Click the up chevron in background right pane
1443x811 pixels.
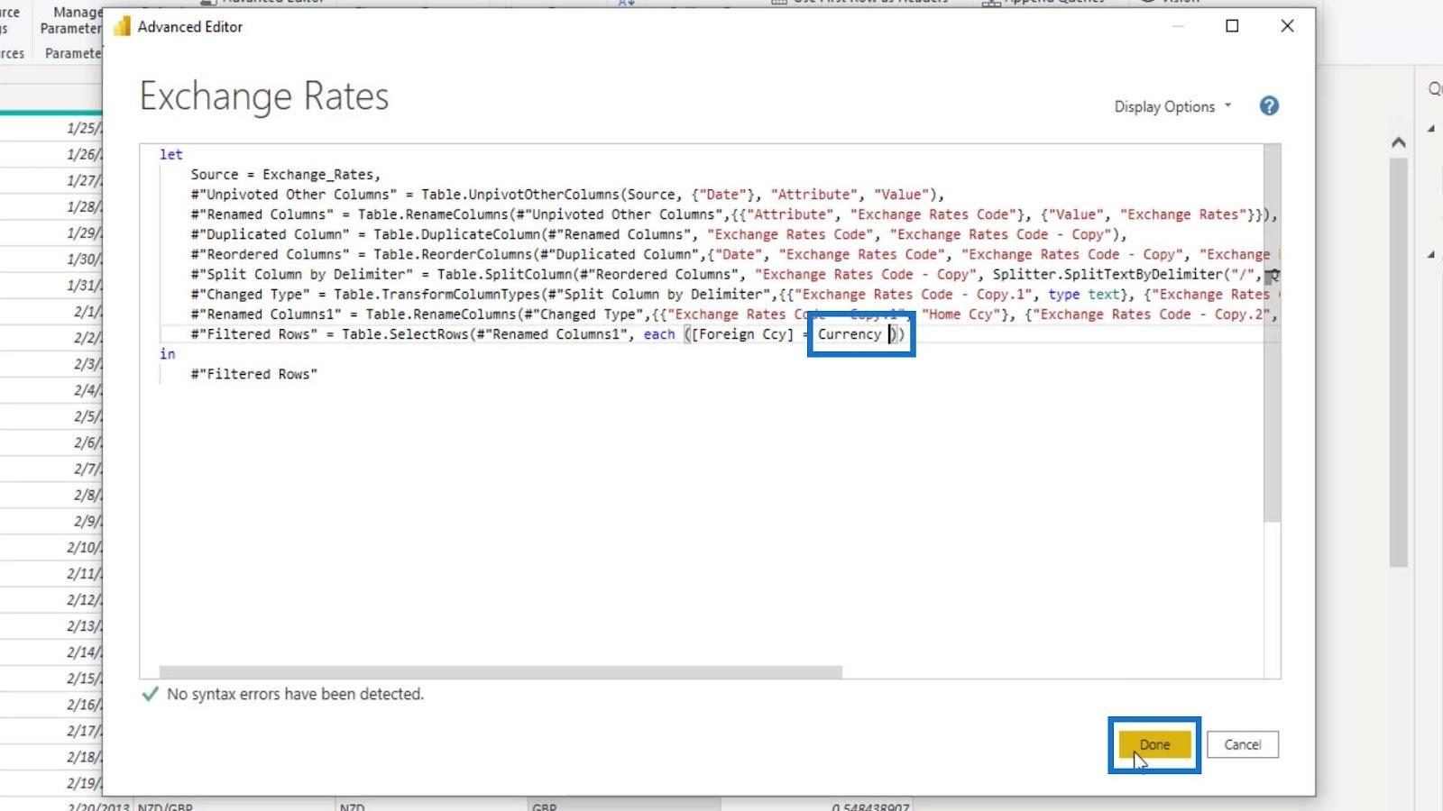click(1398, 141)
